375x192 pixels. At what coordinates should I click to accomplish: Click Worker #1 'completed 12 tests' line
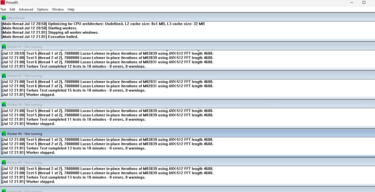click(74, 66)
